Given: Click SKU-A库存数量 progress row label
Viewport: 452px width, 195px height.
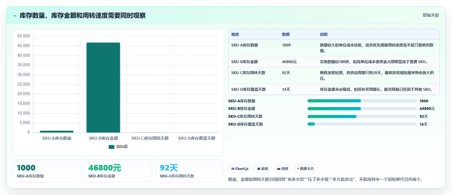Looking at the screenshot, I should (242, 101).
